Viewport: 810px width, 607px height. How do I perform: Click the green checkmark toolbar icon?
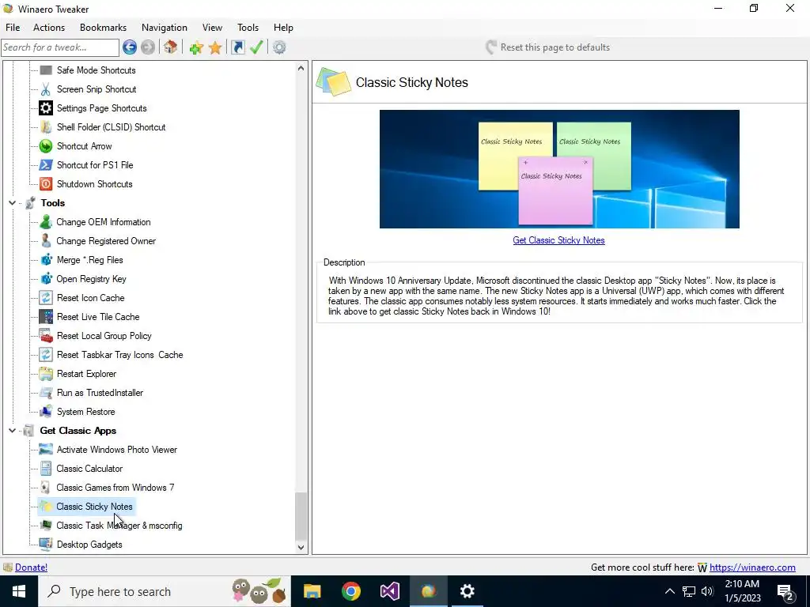[x=256, y=47]
